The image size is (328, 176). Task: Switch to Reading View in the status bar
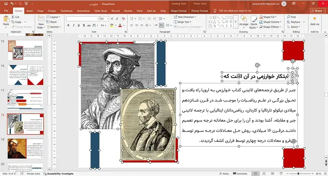coord(272,174)
